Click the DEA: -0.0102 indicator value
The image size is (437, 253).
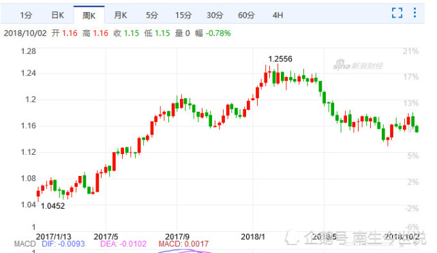(x=123, y=244)
